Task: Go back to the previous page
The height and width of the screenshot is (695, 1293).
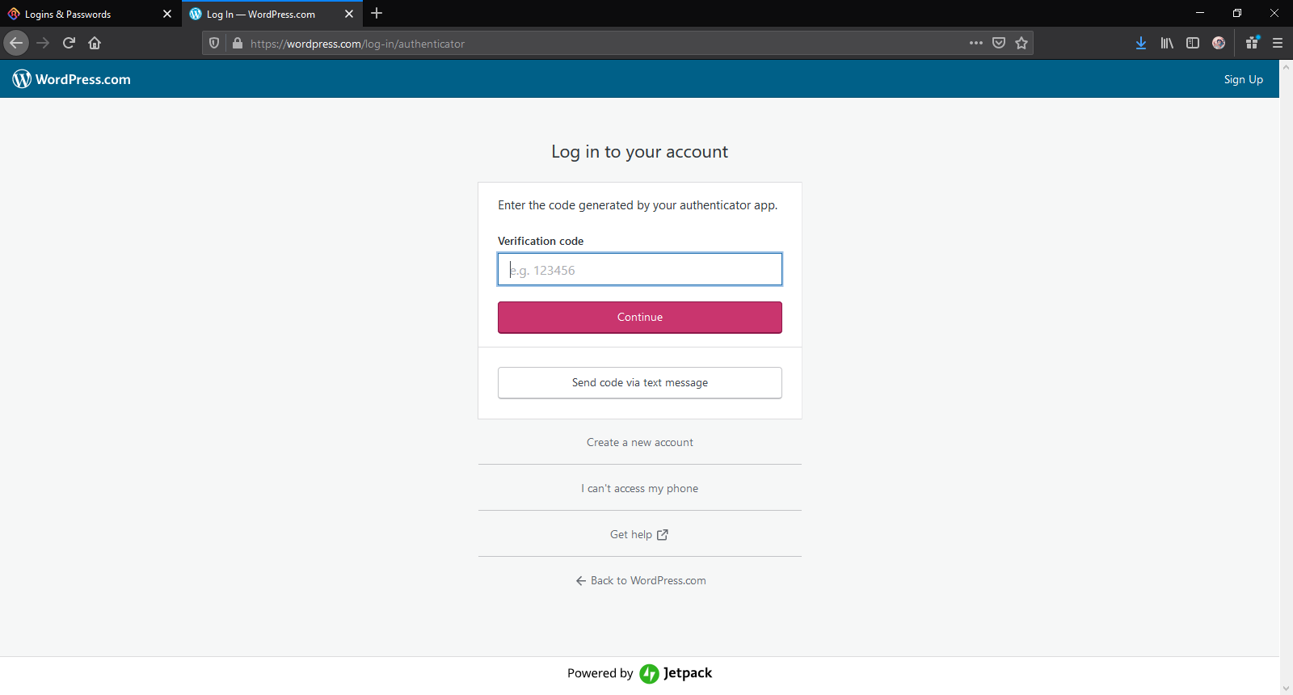Action: tap(16, 43)
